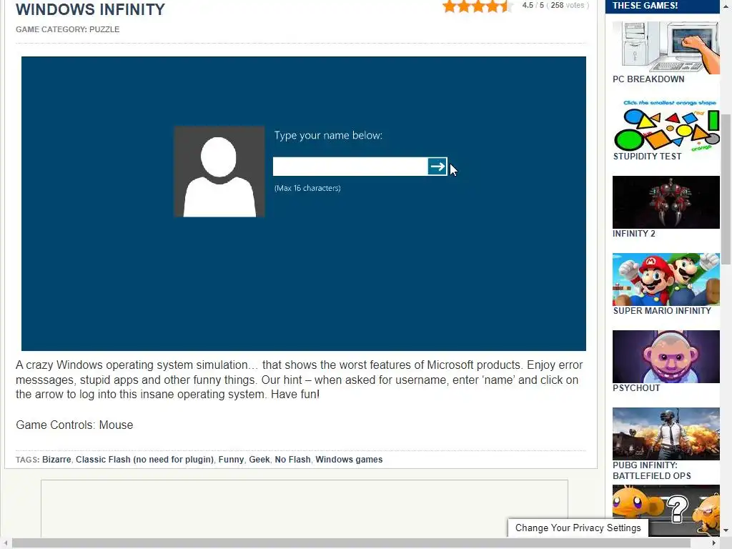
Task: Click horizontal scrollbar right arrow
Action: 714,543
